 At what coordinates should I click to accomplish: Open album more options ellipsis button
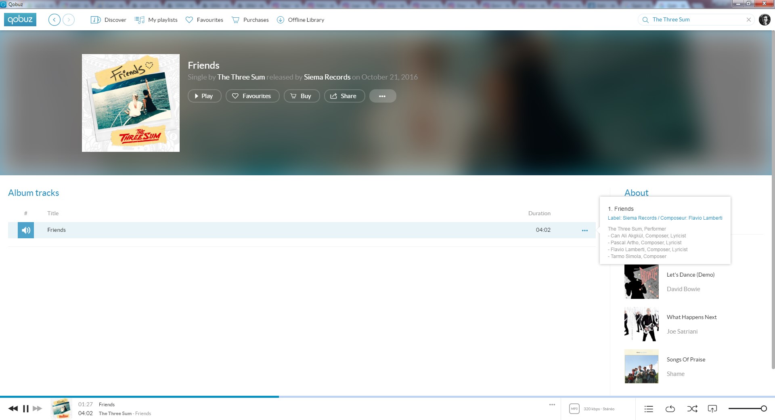point(382,96)
